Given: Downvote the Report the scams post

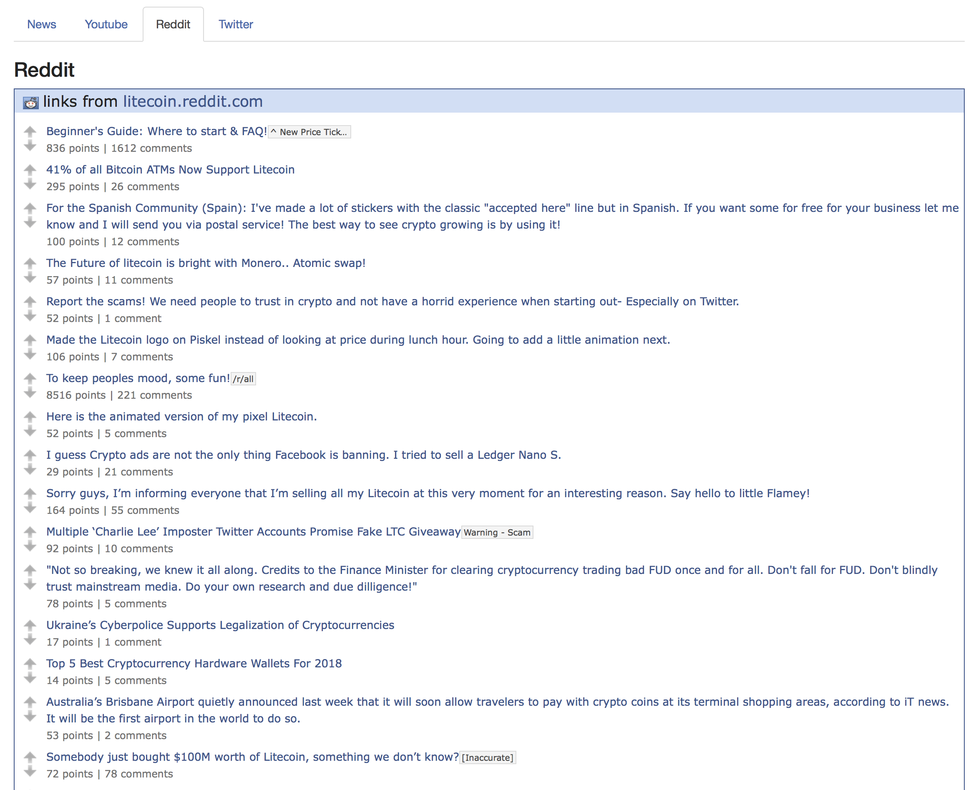Looking at the screenshot, I should (30, 316).
